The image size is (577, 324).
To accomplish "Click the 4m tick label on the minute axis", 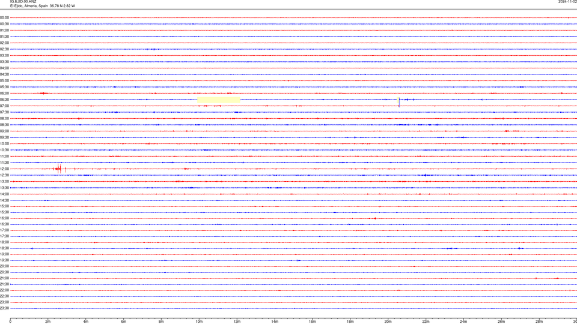I will [86, 322].
